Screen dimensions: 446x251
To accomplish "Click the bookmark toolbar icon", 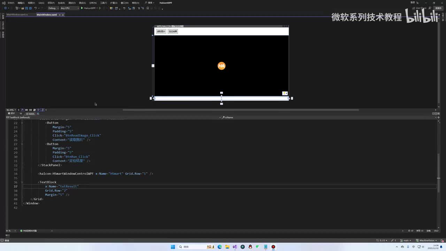I will point(147,8).
